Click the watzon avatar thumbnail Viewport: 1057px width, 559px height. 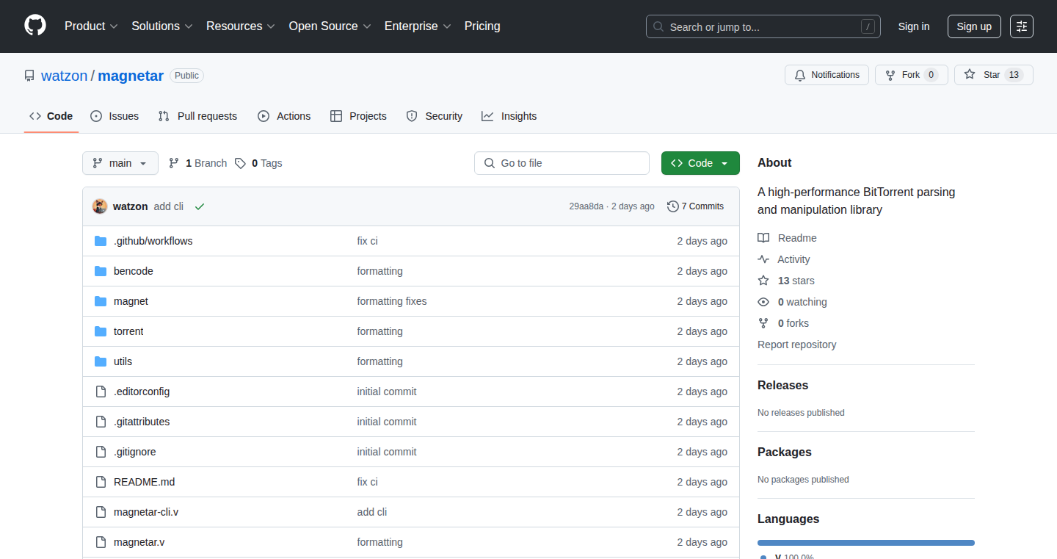(x=100, y=206)
